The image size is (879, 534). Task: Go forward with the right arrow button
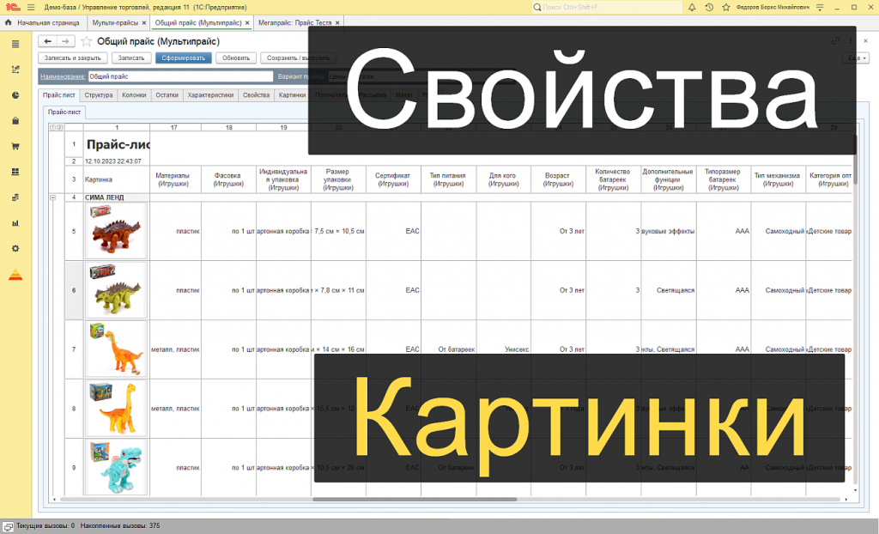click(x=65, y=41)
